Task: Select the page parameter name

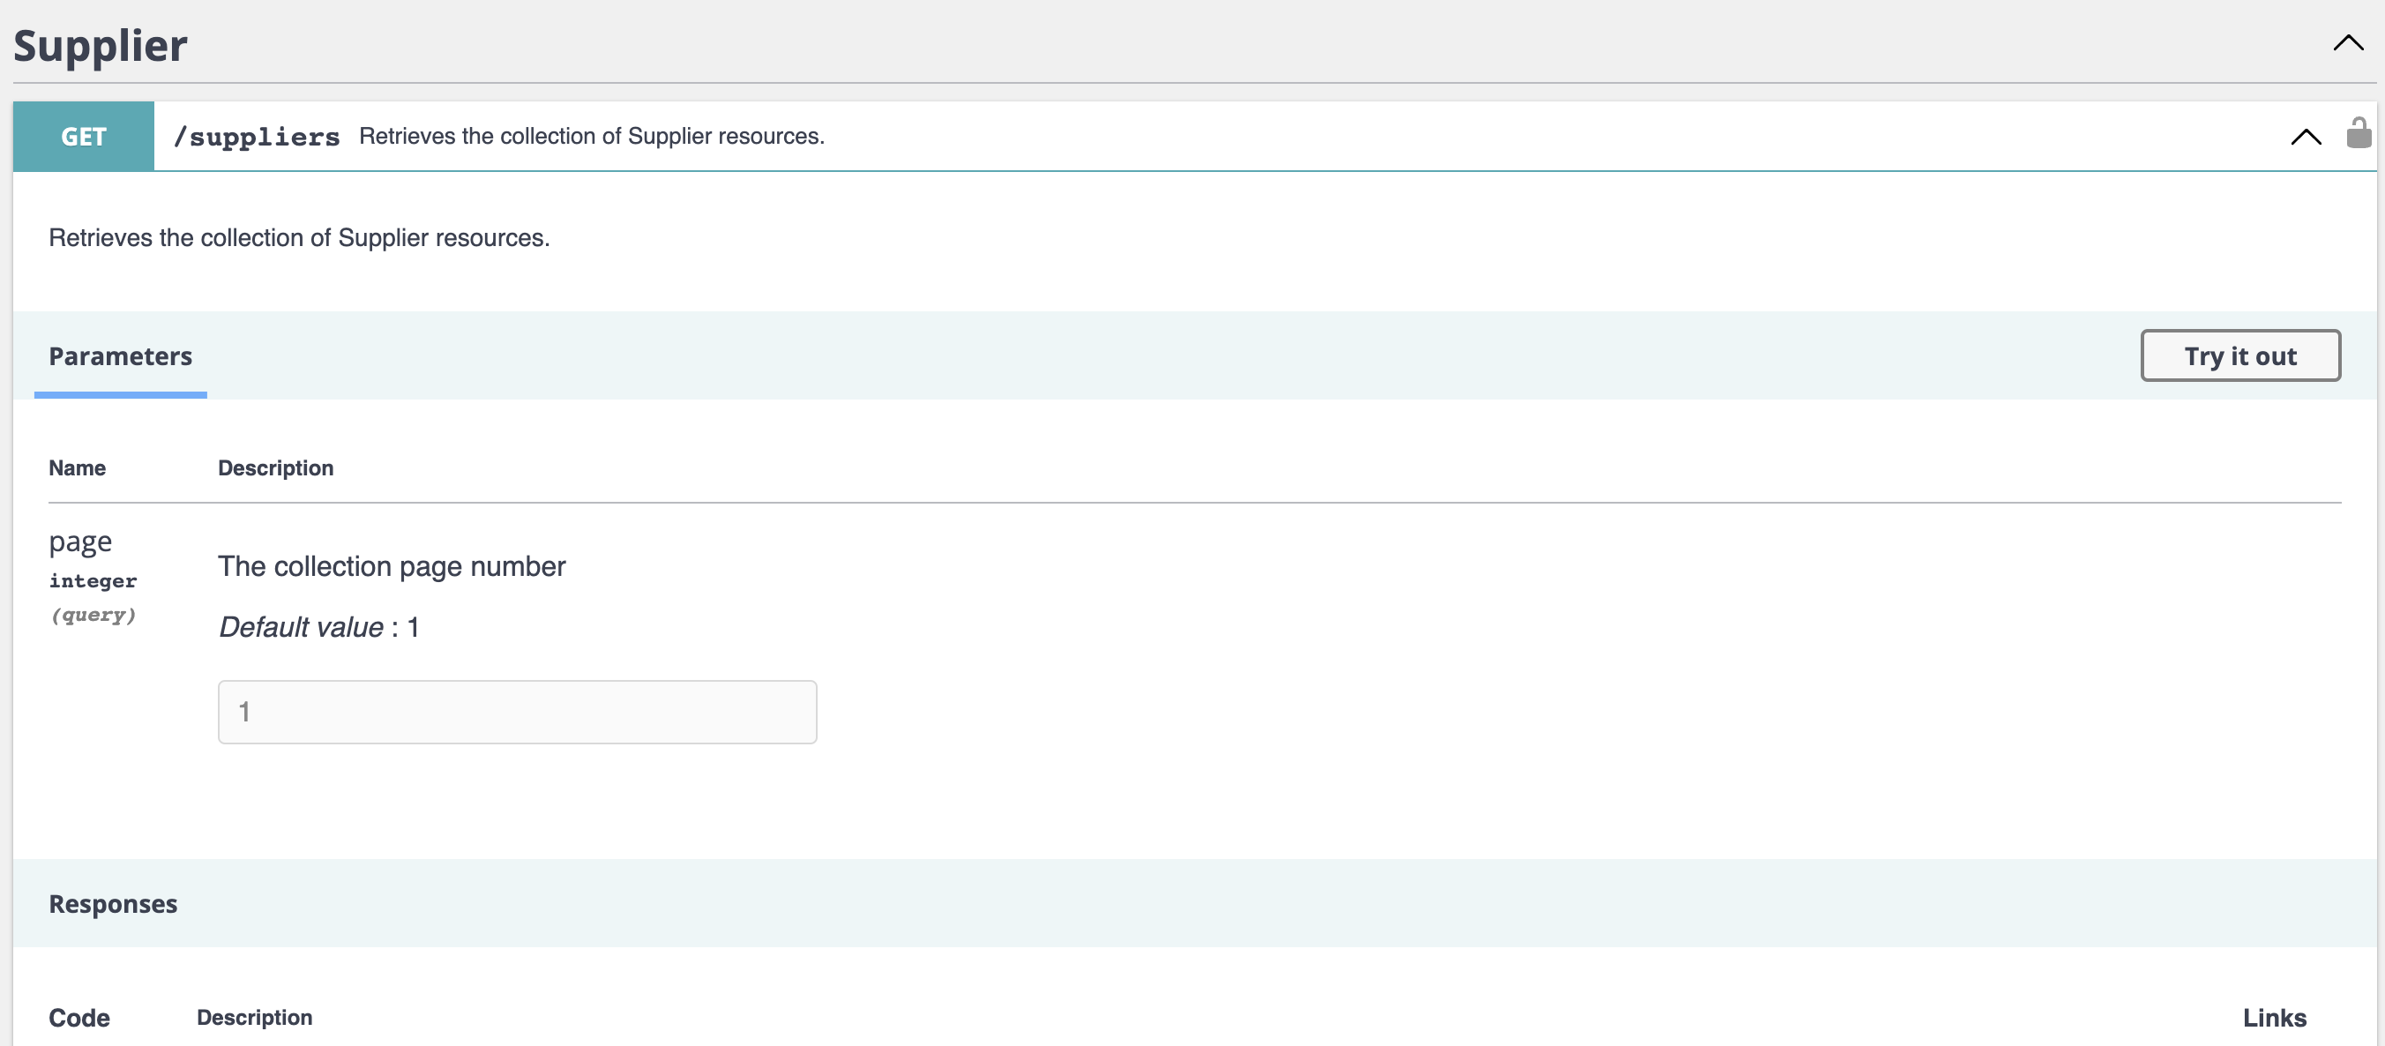Action: click(79, 541)
